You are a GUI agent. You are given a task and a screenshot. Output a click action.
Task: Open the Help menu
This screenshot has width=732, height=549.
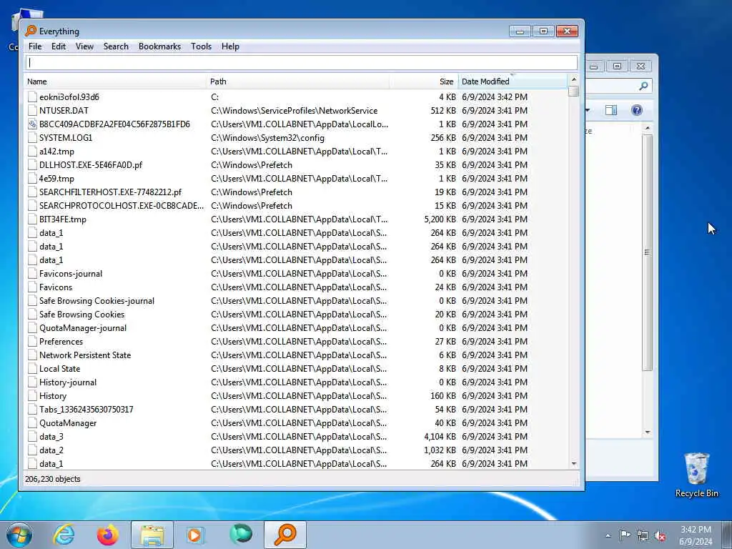pyautogui.click(x=230, y=46)
